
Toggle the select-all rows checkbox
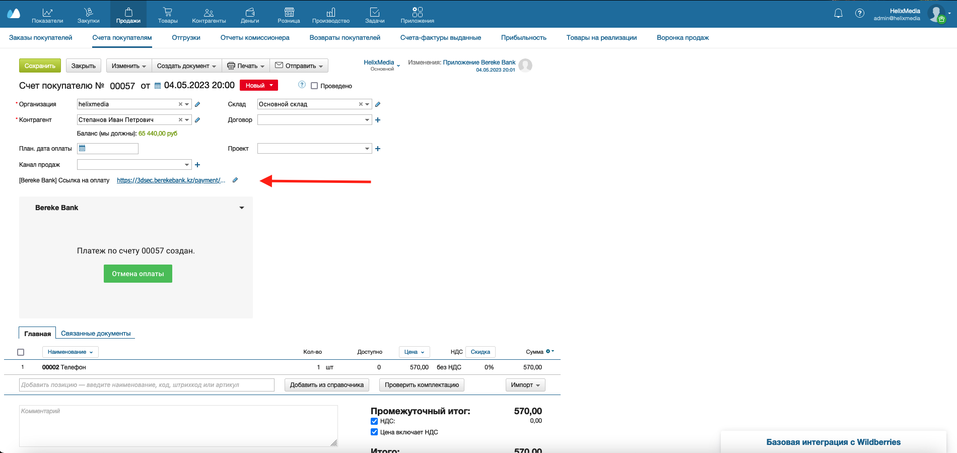(x=21, y=352)
